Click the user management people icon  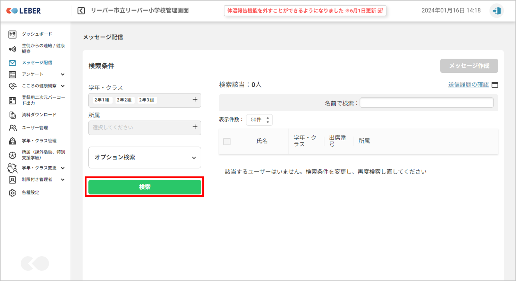[12, 128]
